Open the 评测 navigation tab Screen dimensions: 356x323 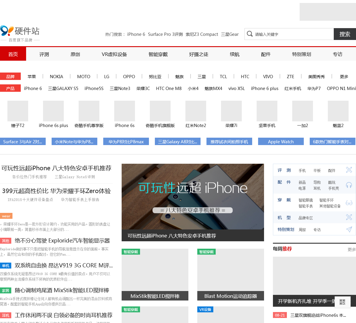tap(44, 54)
